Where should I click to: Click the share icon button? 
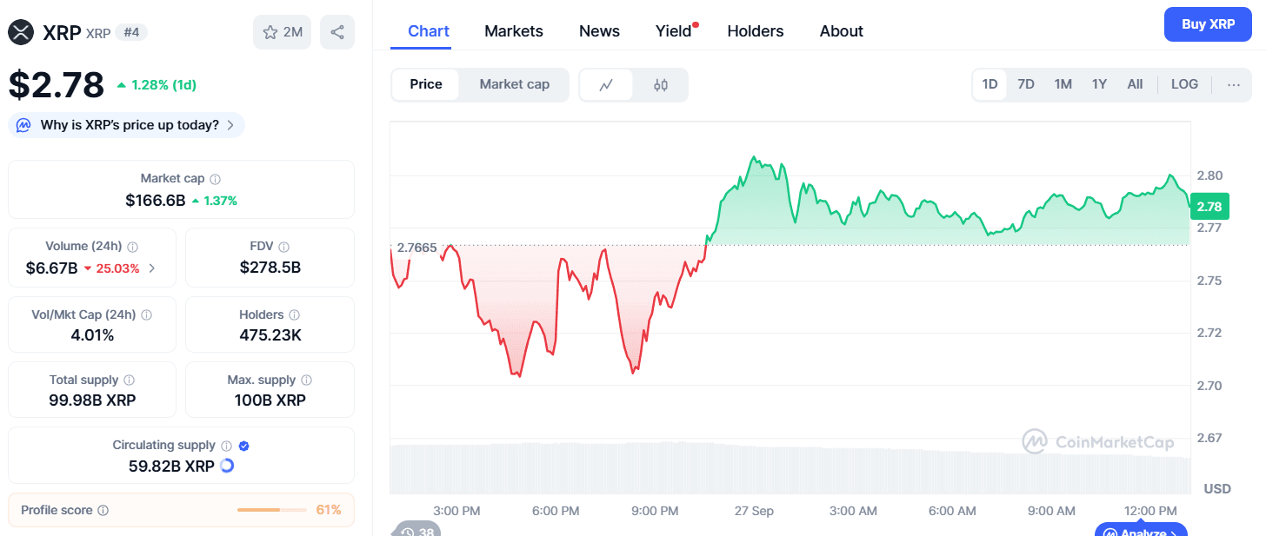click(x=337, y=32)
